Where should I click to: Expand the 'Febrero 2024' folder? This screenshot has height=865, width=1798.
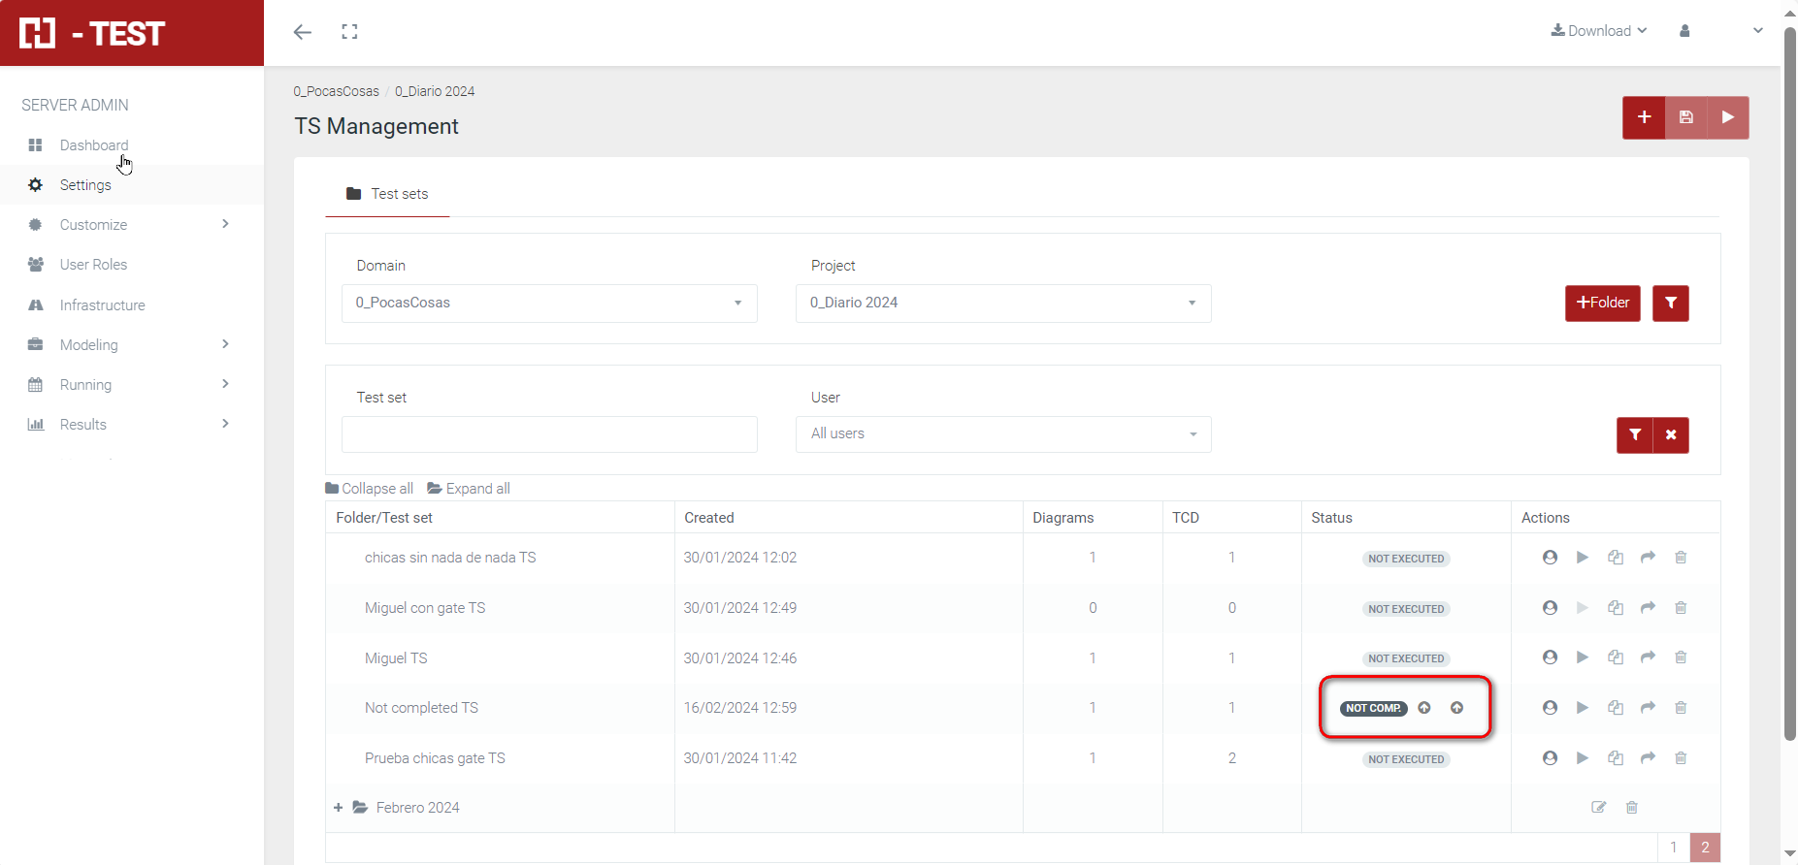coord(338,808)
